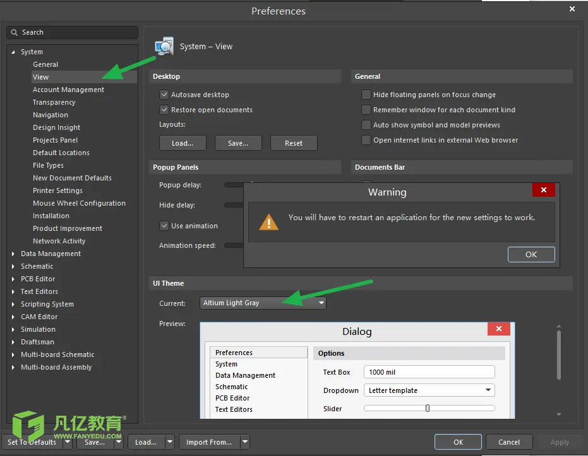Click Load... button under Layouts
This screenshot has height=456, width=588.
(x=183, y=143)
